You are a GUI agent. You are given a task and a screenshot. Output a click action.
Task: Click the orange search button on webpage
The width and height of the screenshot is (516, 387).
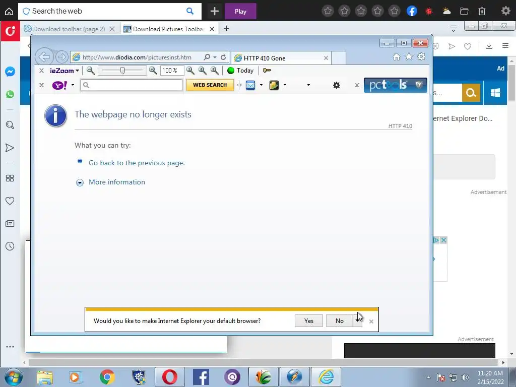click(x=471, y=93)
